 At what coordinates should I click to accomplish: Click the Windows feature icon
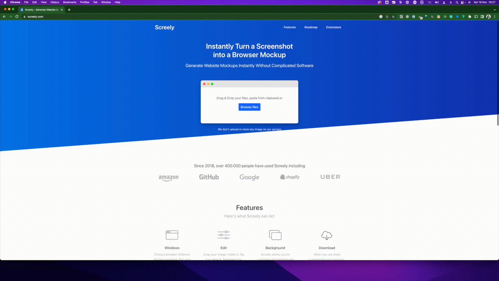(x=172, y=235)
